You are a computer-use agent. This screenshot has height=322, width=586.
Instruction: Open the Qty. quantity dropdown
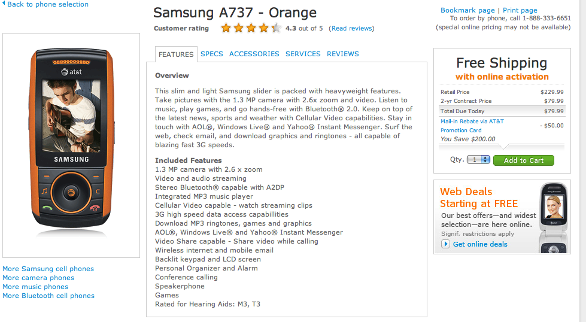478,160
